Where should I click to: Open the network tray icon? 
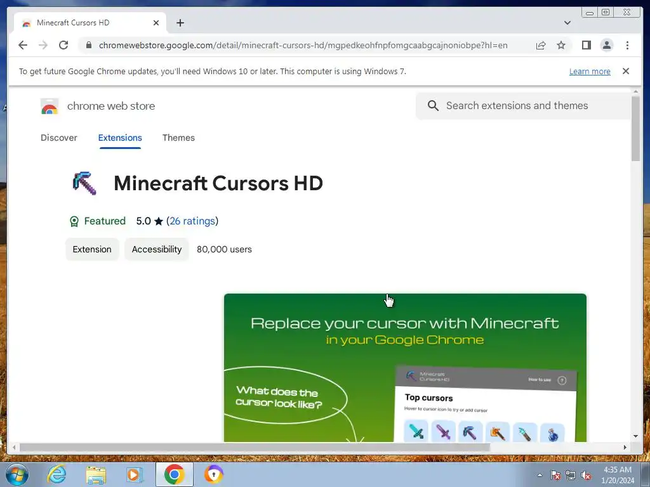[571, 476]
